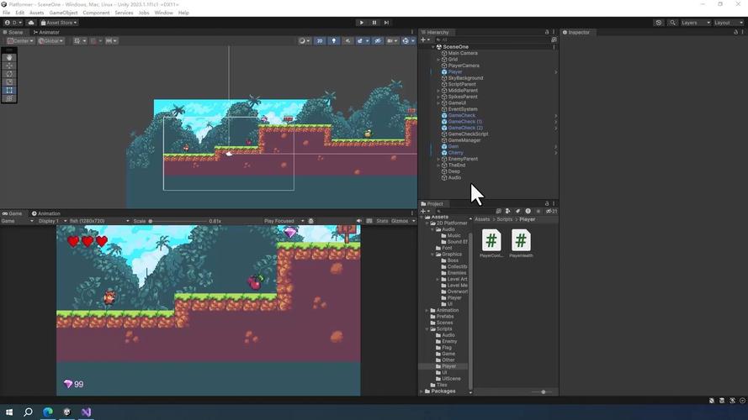The image size is (748, 420).
Task: Select the Rect tool
Action: 9,90
